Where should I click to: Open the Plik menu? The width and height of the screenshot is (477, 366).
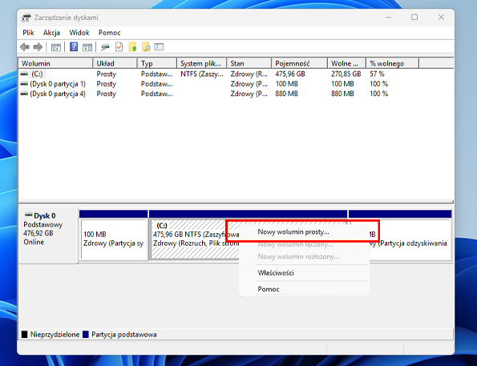(x=28, y=33)
